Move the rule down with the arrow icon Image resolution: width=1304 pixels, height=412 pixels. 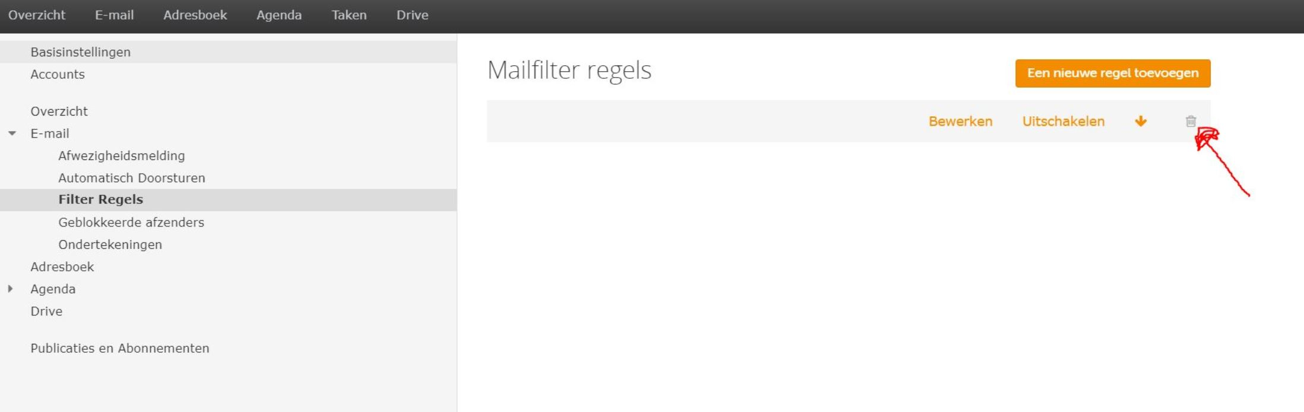coord(1141,121)
